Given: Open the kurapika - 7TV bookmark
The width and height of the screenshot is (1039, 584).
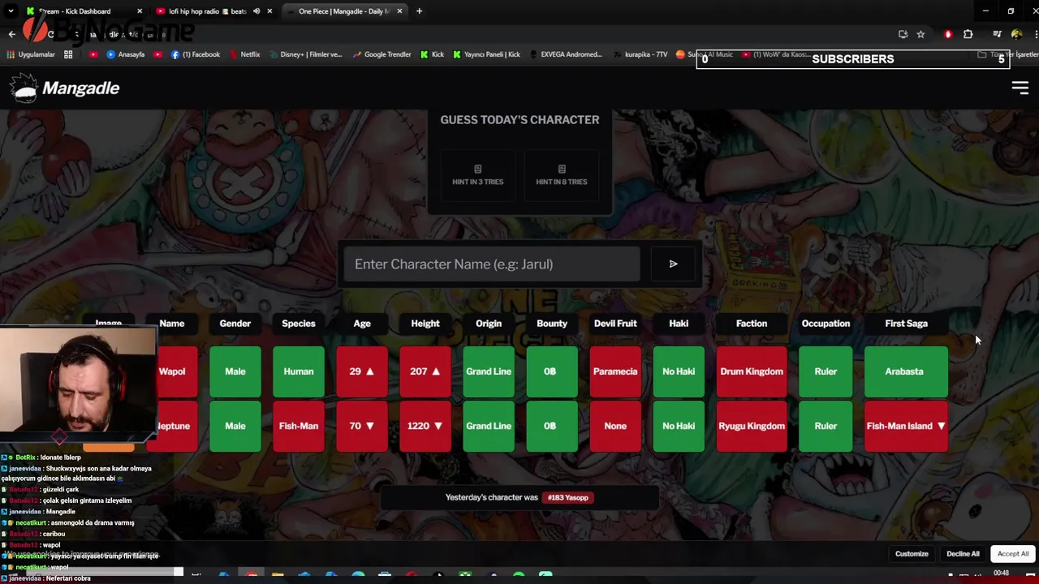Looking at the screenshot, I should [x=640, y=54].
